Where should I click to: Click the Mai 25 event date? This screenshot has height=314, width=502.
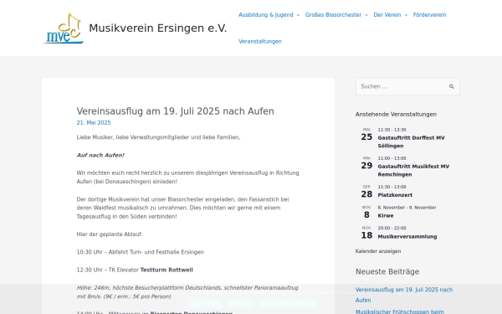pyautogui.click(x=366, y=135)
